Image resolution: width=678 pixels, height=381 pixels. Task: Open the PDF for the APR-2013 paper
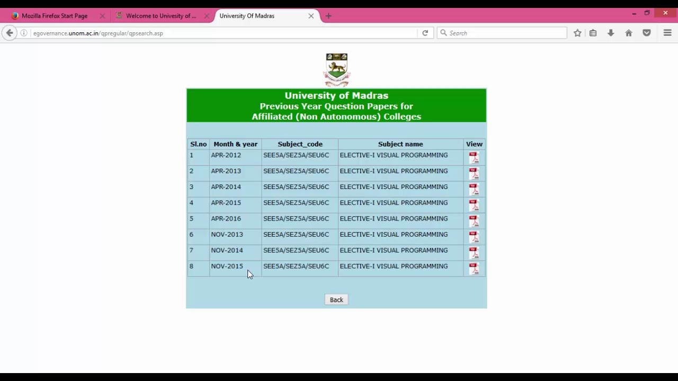pos(474,174)
